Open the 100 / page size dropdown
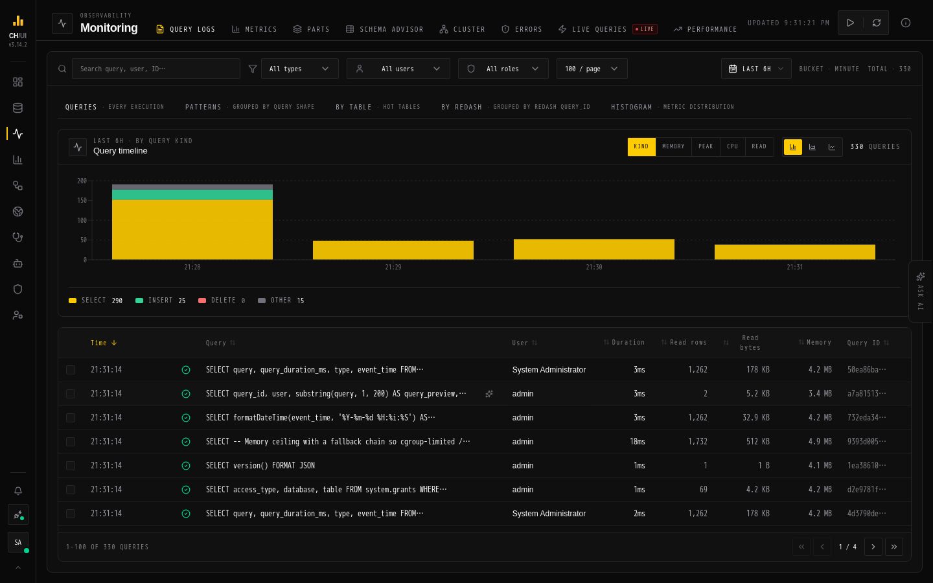933x583 pixels. tap(592, 69)
